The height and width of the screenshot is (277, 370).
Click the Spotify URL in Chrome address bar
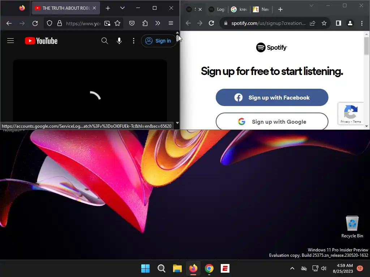pos(268,23)
